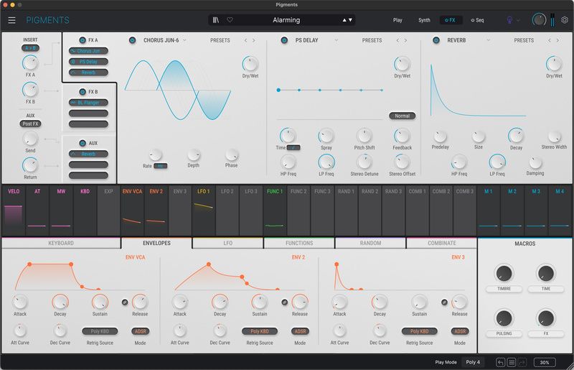The width and height of the screenshot is (574, 370).
Task: Toggle ENV 3 release link icon
Action: click(x=444, y=302)
